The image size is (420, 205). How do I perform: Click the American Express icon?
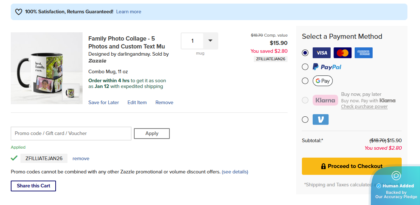pyautogui.click(x=363, y=53)
